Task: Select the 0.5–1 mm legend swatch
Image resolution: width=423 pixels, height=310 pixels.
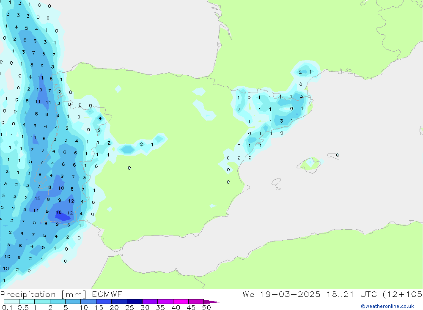Action: [x=27, y=302]
